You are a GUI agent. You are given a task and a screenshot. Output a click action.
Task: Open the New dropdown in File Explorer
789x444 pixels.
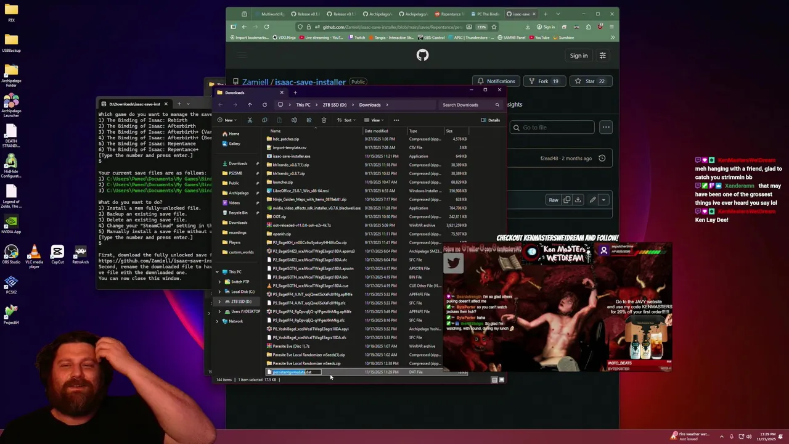226,120
